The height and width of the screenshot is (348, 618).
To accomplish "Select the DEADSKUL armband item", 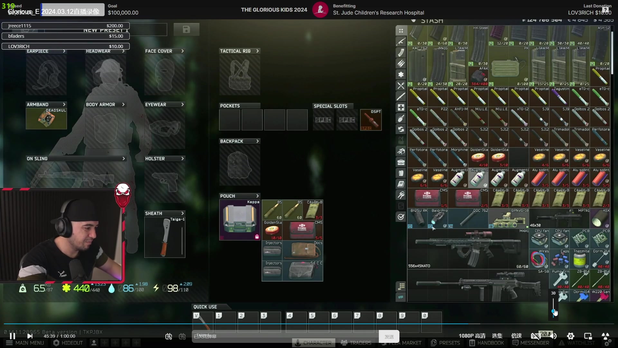I will pos(46,119).
